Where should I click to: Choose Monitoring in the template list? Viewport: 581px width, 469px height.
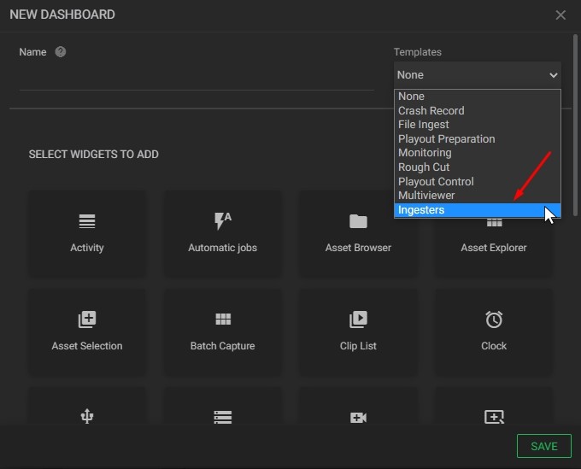click(x=425, y=153)
